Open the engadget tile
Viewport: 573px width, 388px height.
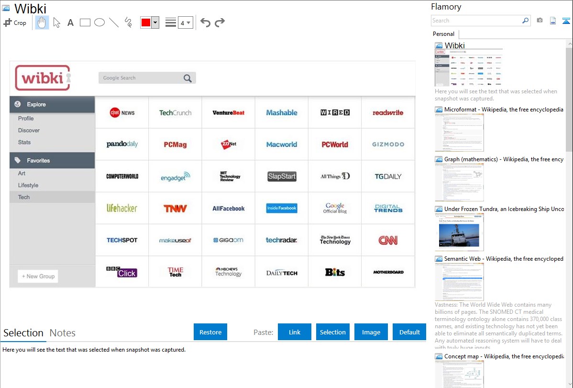176,176
